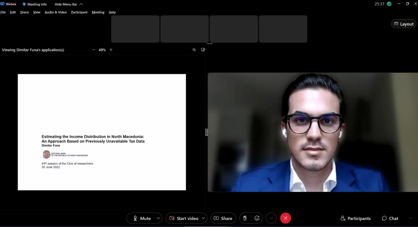Viewport: 418px width, 227px height.
Task: Click the annotate pen icon
Action: 194,50
